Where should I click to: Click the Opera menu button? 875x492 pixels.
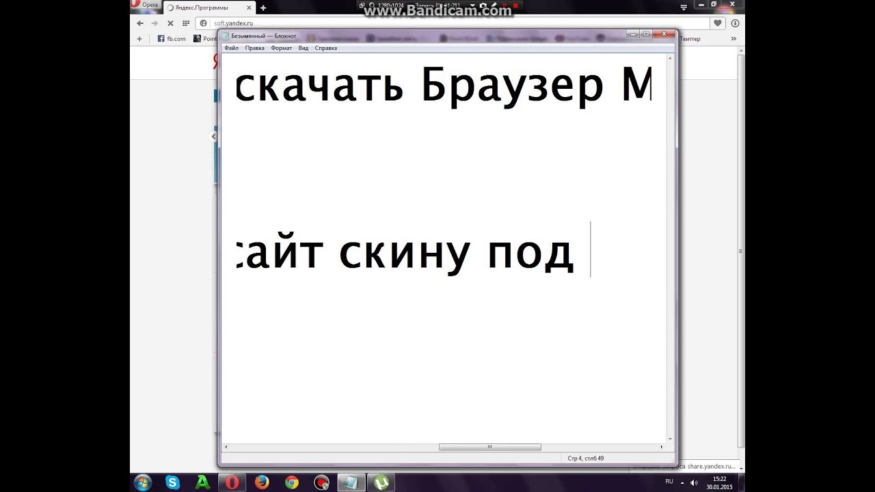[145, 5]
